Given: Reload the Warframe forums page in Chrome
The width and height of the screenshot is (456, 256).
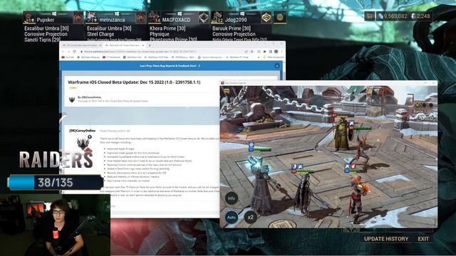Looking at the screenshot, I should [75, 52].
